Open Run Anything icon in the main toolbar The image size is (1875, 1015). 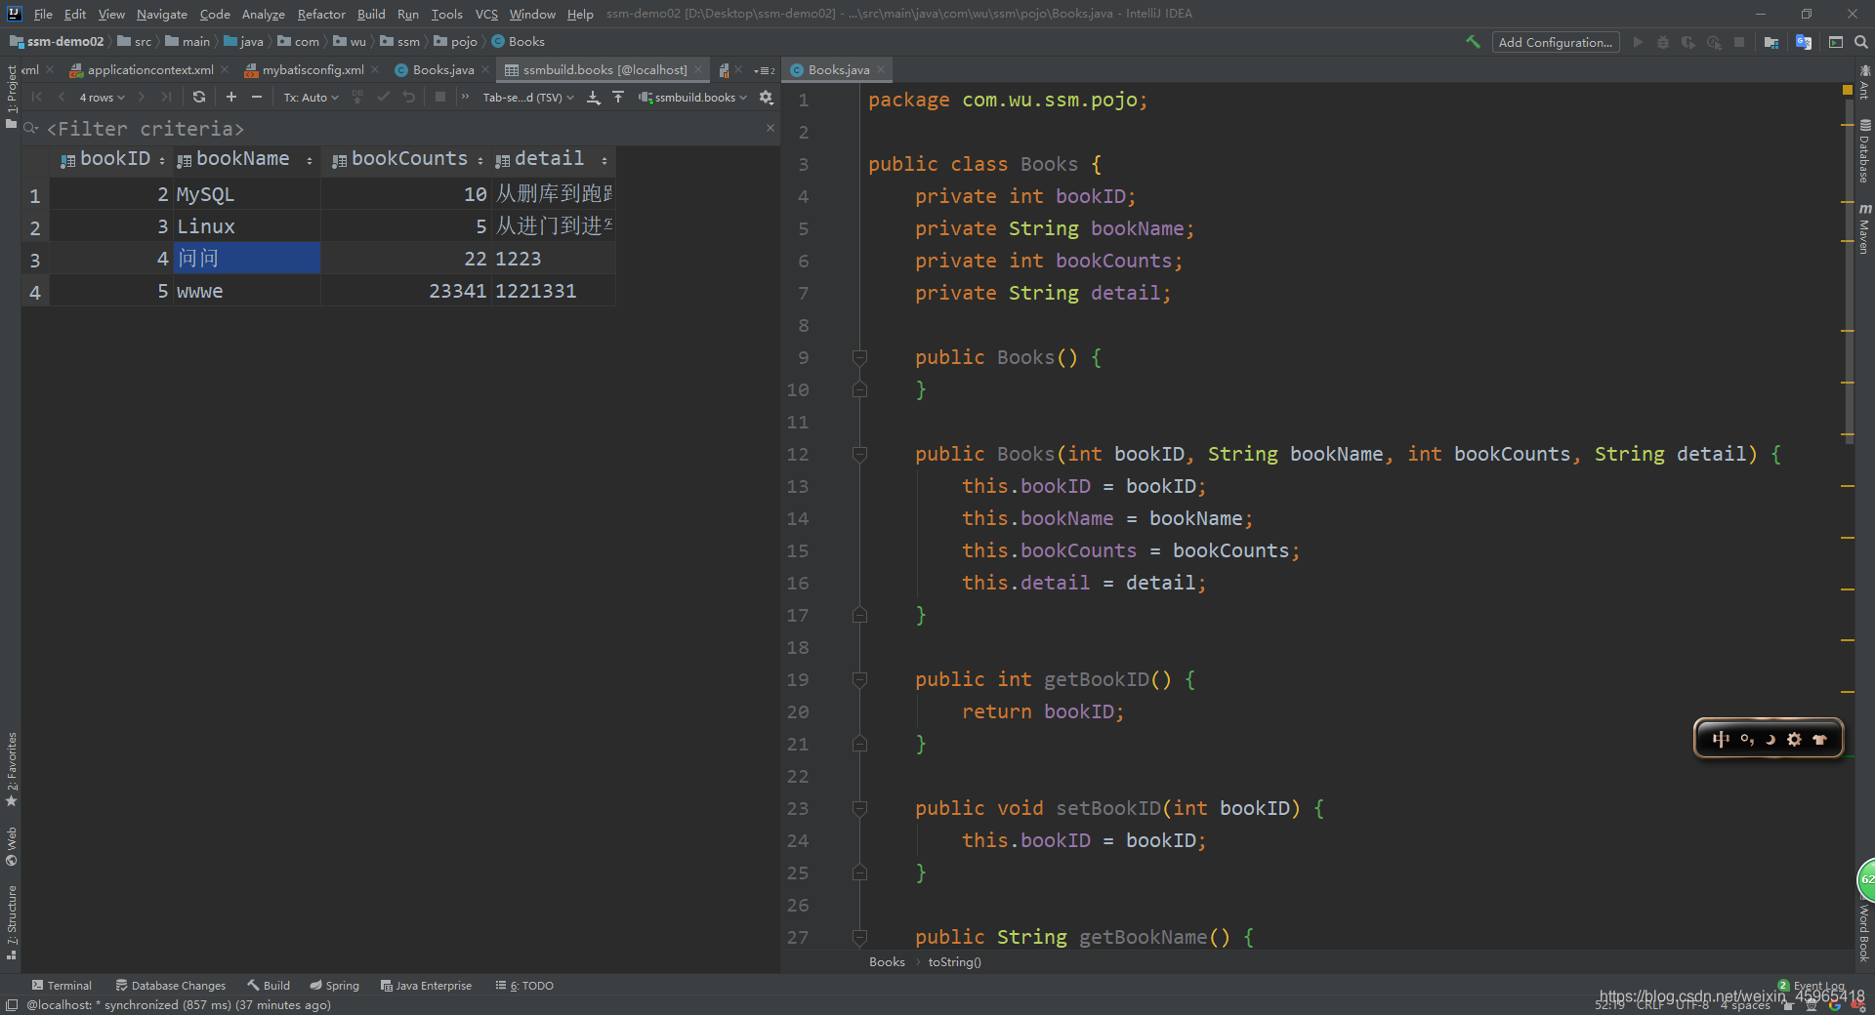(1836, 42)
